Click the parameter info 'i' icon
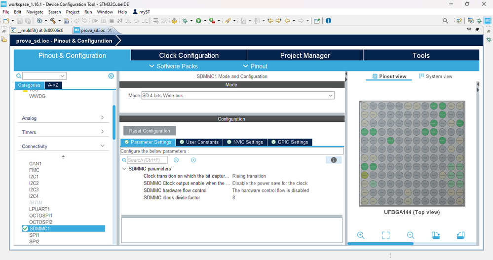This screenshot has height=260, width=493. click(334, 160)
